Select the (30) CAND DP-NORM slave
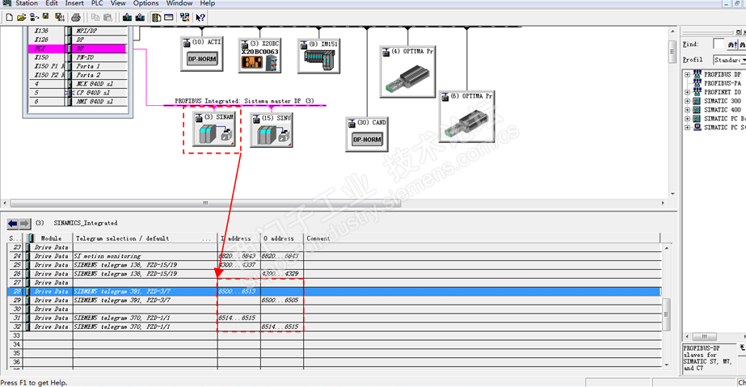Screen dimensions: 746x387 click(367, 134)
